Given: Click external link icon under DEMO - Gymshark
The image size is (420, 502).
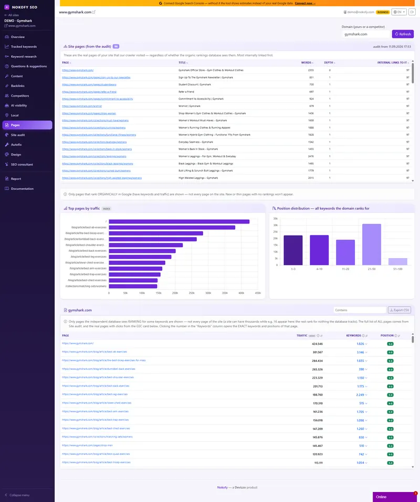Looking at the screenshot, I should 6,26.
